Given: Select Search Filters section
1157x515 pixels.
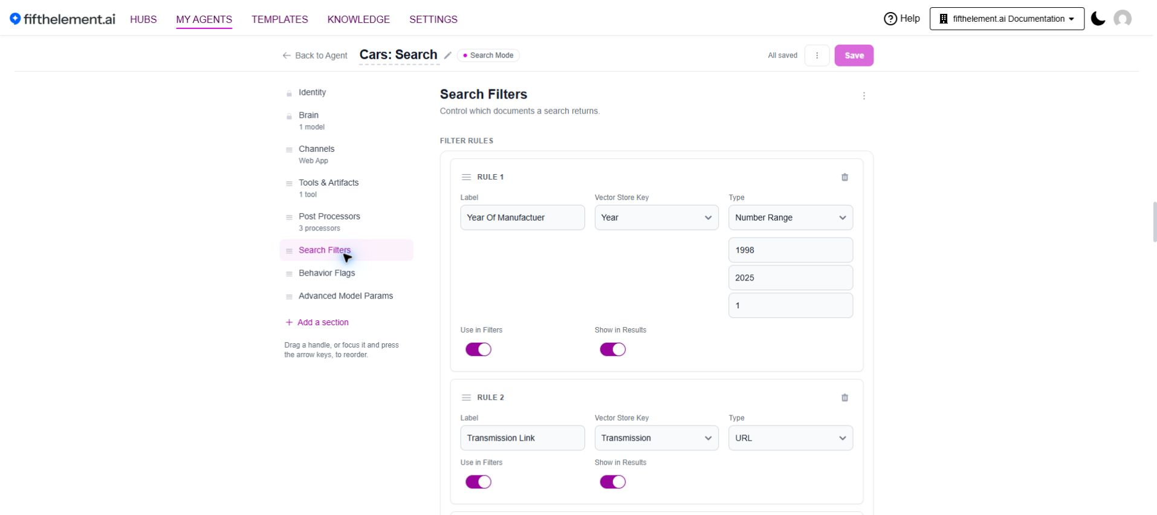Looking at the screenshot, I should (x=346, y=250).
